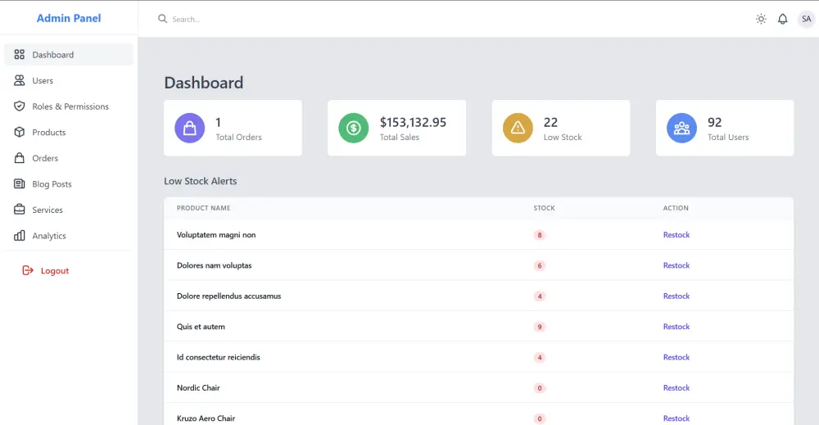The image size is (819, 425).
Task: Click stock badge 8 for Voluptatem magni non
Action: click(540, 235)
